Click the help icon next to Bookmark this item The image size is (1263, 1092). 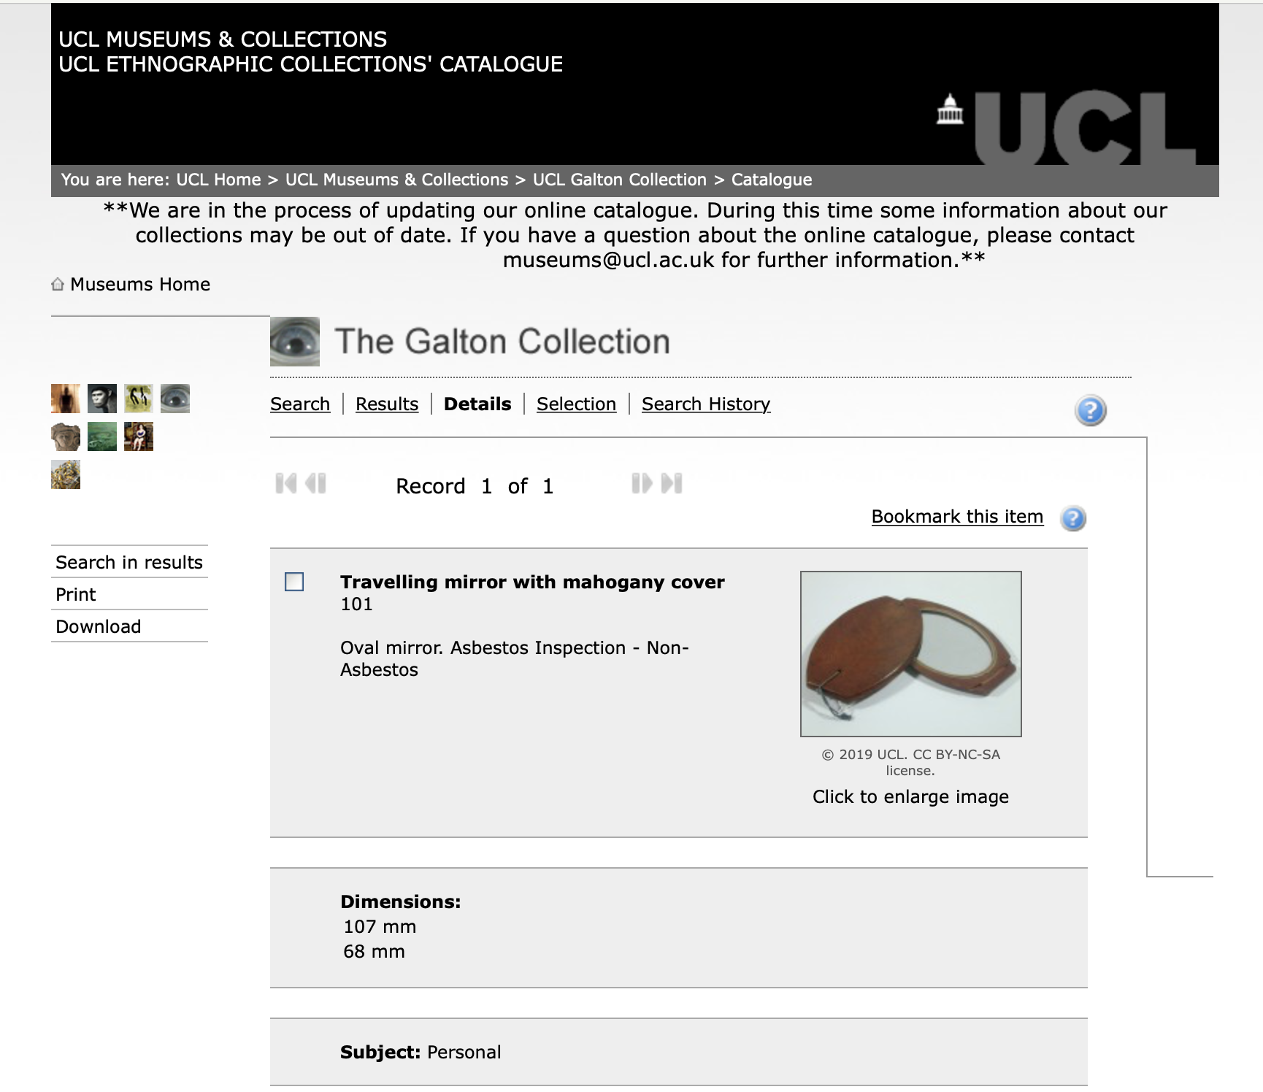click(x=1072, y=518)
